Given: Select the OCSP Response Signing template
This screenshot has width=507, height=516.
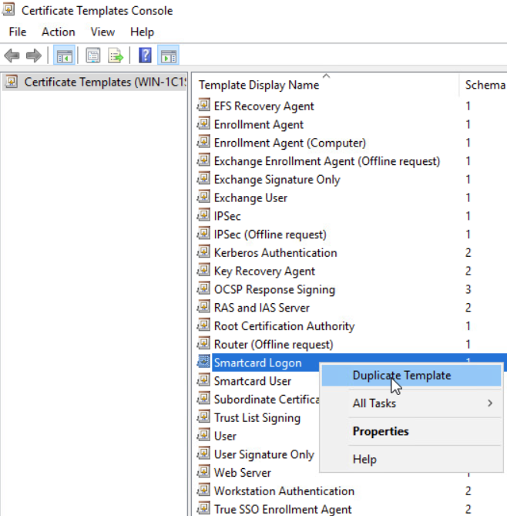Looking at the screenshot, I should click(x=274, y=289).
